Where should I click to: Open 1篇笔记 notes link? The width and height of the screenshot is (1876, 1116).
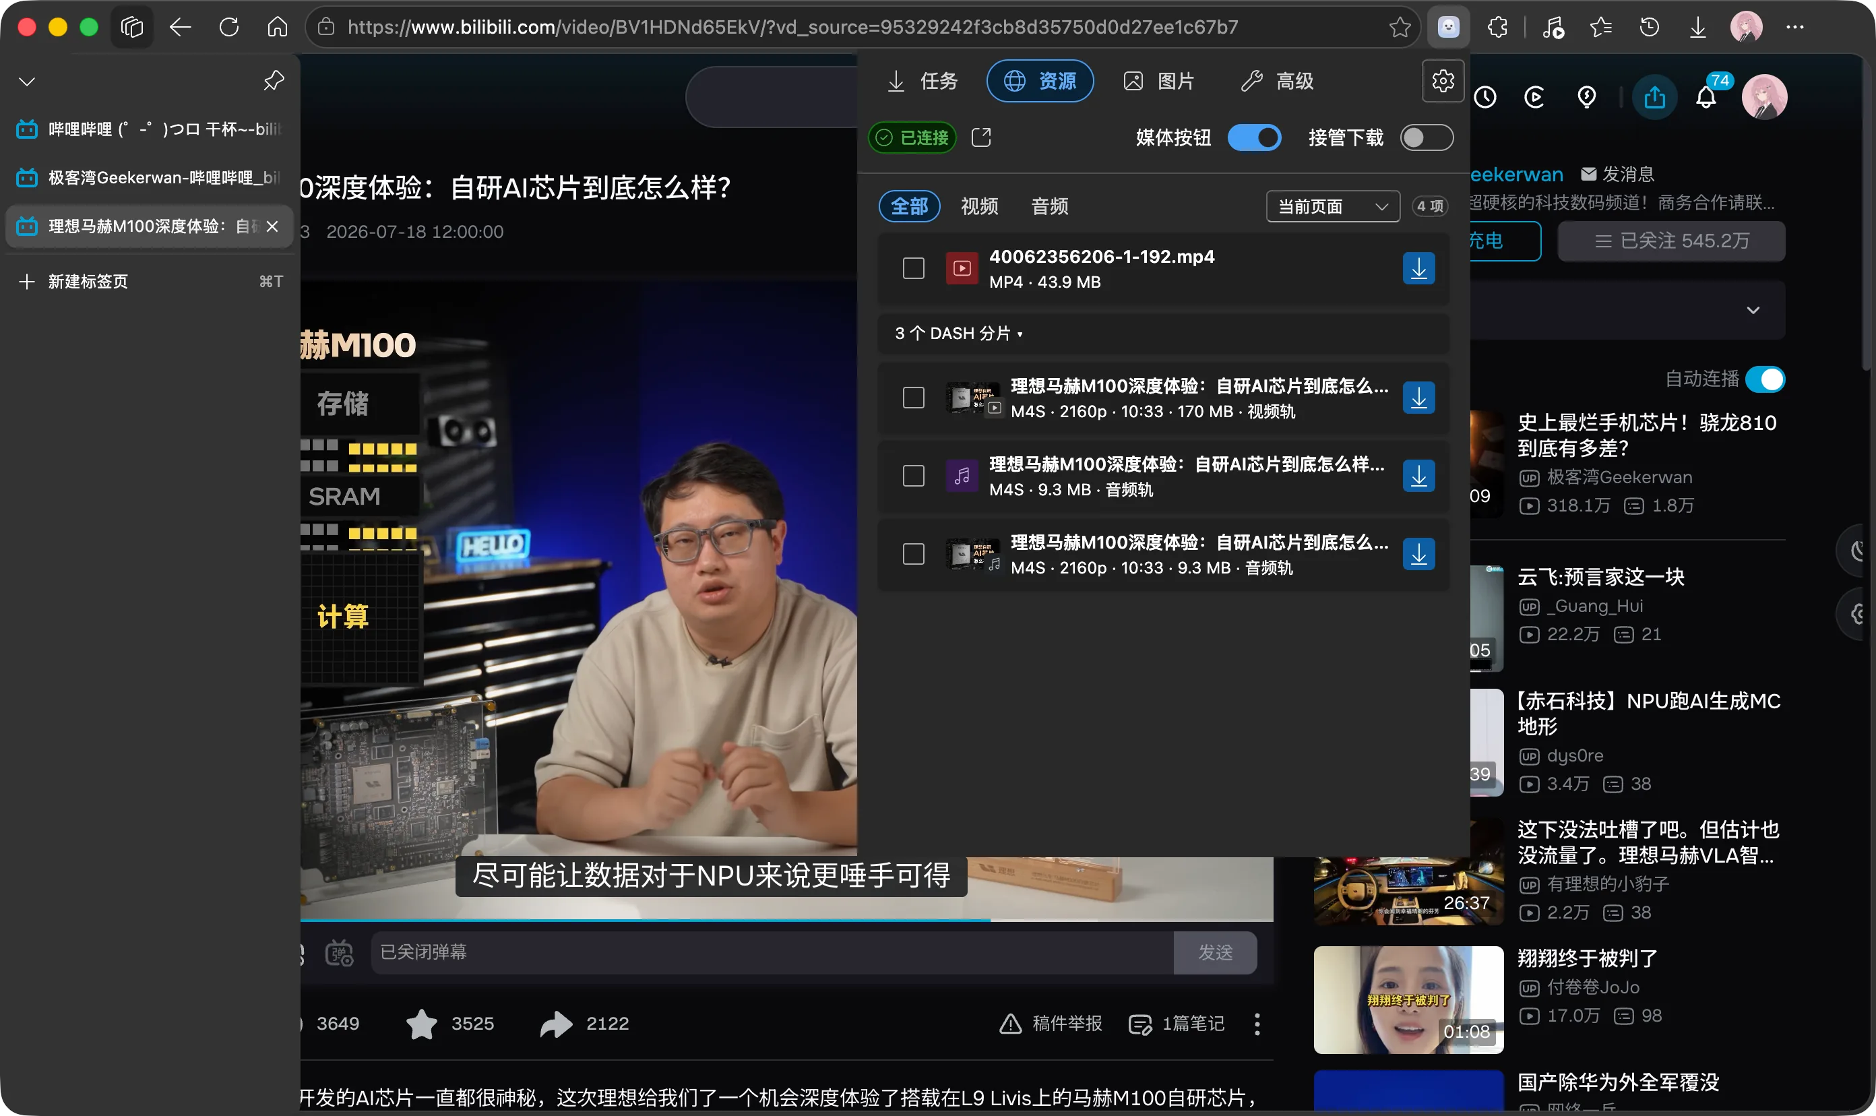1177,1024
